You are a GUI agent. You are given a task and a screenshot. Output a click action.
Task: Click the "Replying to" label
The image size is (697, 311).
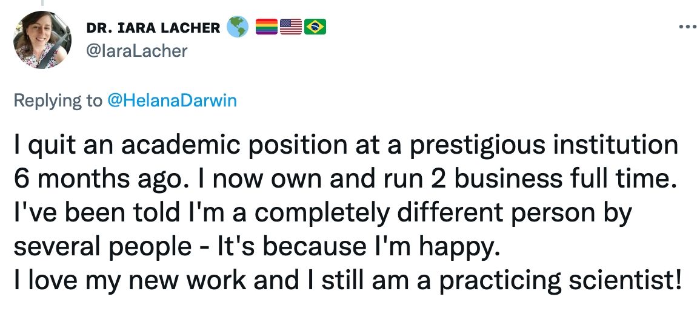(58, 100)
